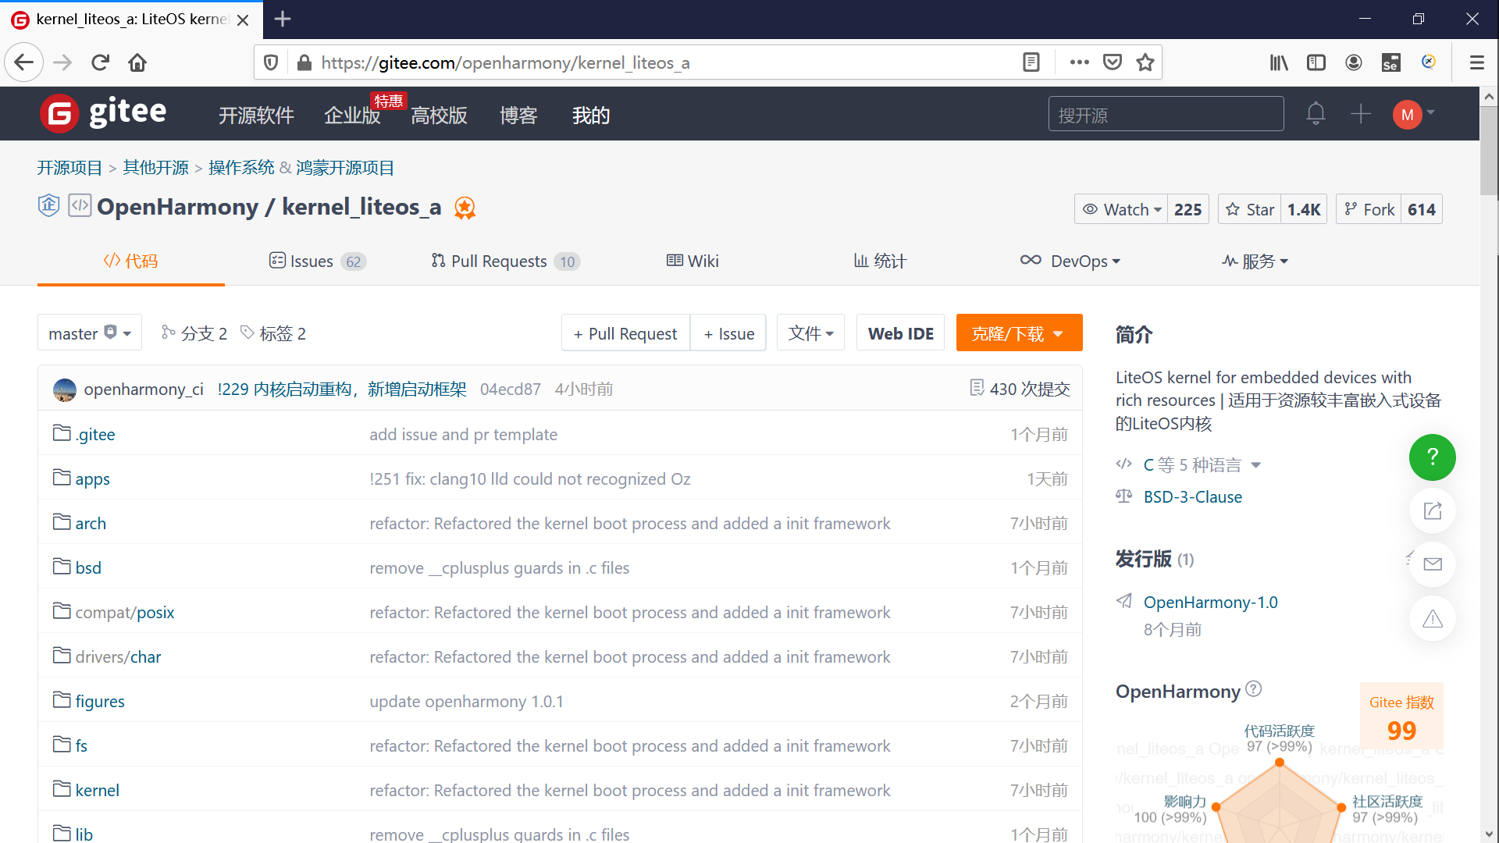Open the arch folder
The image size is (1499, 843).
91,523
